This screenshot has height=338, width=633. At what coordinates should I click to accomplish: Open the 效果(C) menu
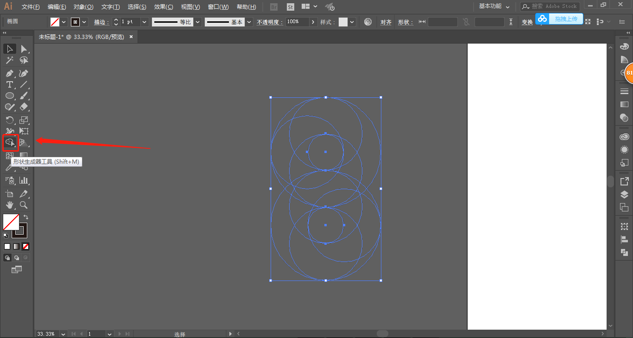pos(164,7)
